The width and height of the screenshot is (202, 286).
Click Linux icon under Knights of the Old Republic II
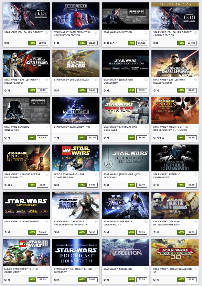163,138
